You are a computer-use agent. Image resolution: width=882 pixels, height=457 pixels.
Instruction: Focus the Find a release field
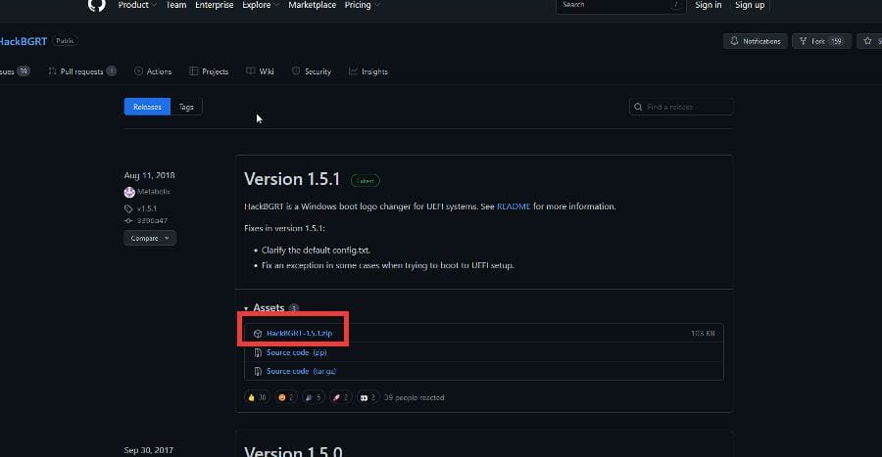(x=681, y=107)
